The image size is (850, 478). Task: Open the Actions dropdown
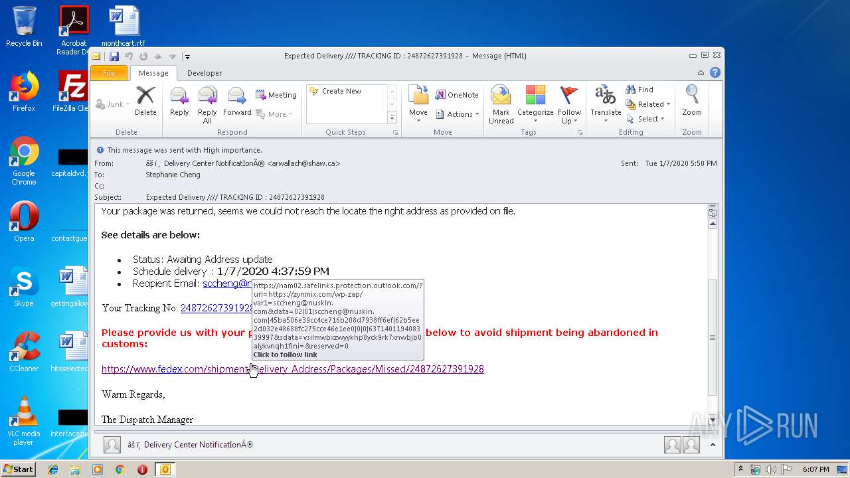[x=457, y=114]
